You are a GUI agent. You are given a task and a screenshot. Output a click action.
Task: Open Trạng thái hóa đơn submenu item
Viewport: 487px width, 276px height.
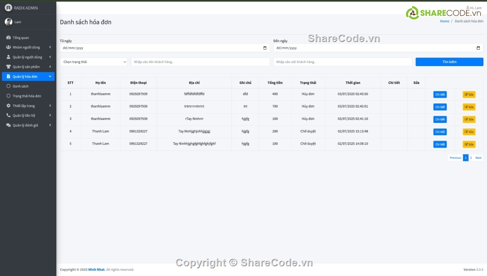pyautogui.click(x=28, y=96)
